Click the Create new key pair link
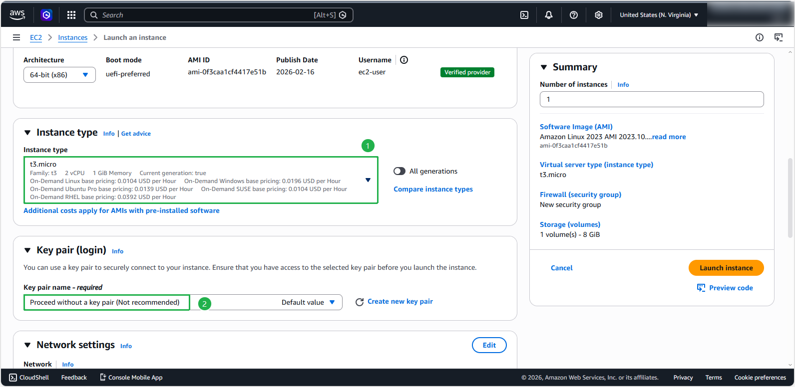Viewport: 795px width, 387px height. 400,302
